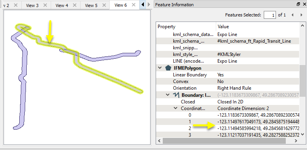Select the kml_schema_data row with Expo Line

[228, 34]
